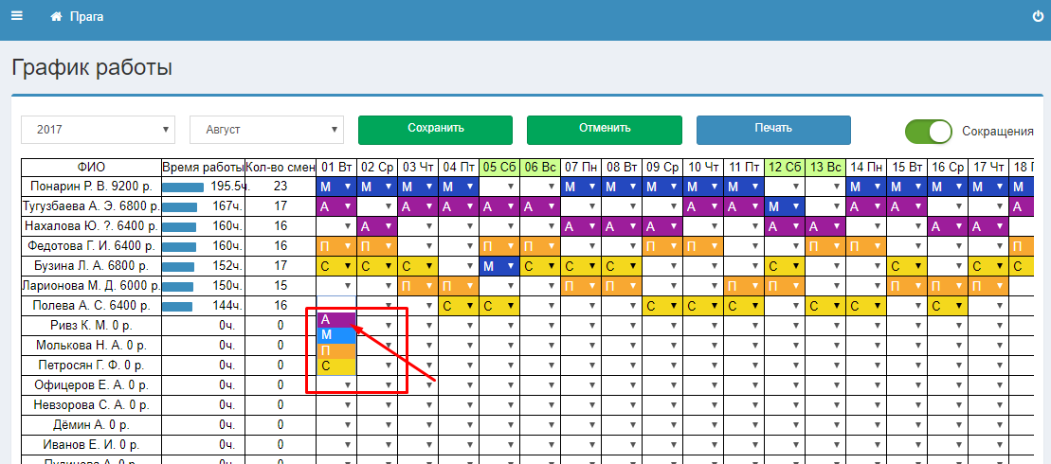The height and width of the screenshot is (464, 1051).
Task: Open Бузина shift dropdown for 05 Сб
Action: pyautogui.click(x=499, y=266)
